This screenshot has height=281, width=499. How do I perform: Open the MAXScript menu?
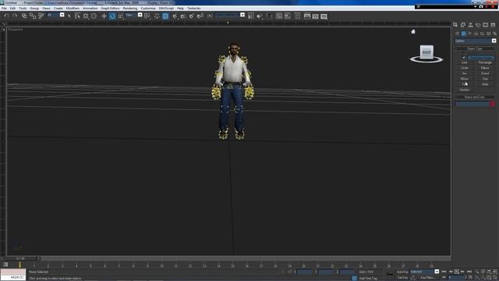coord(166,9)
